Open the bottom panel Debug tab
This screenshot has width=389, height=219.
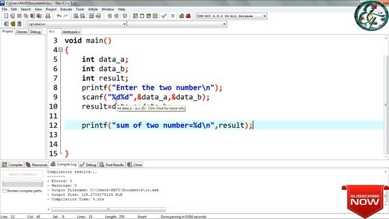[x=88, y=165]
